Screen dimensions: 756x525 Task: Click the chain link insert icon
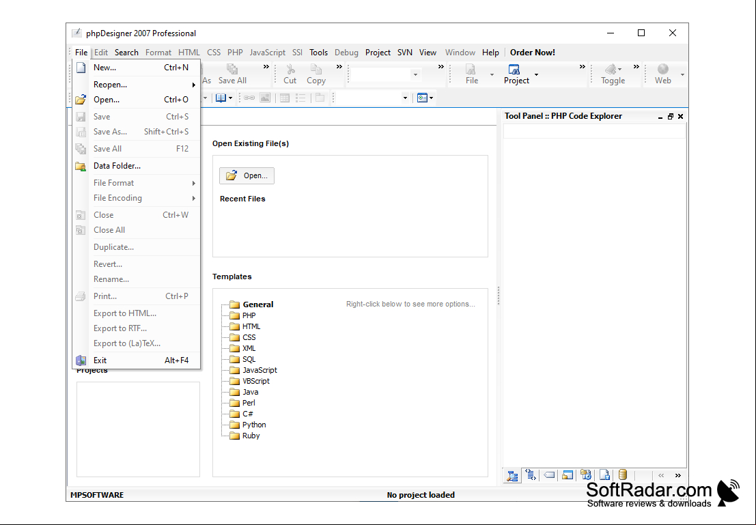249,98
